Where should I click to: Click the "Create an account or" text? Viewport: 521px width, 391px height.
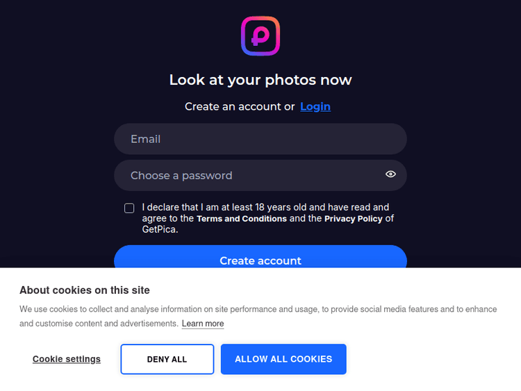tap(240, 106)
